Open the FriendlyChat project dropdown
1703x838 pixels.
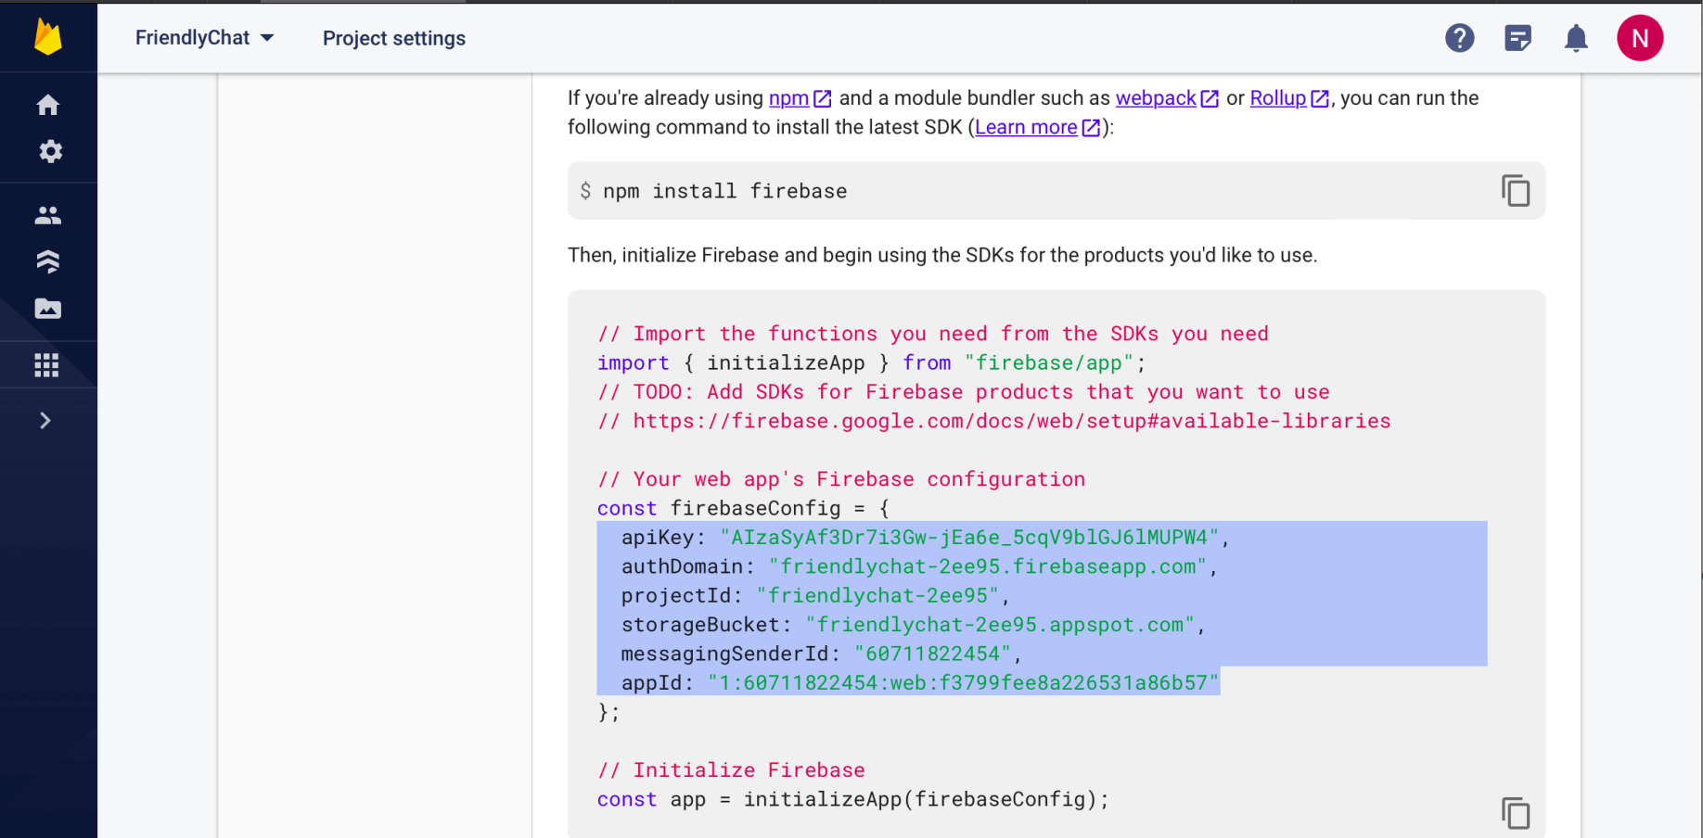(204, 38)
